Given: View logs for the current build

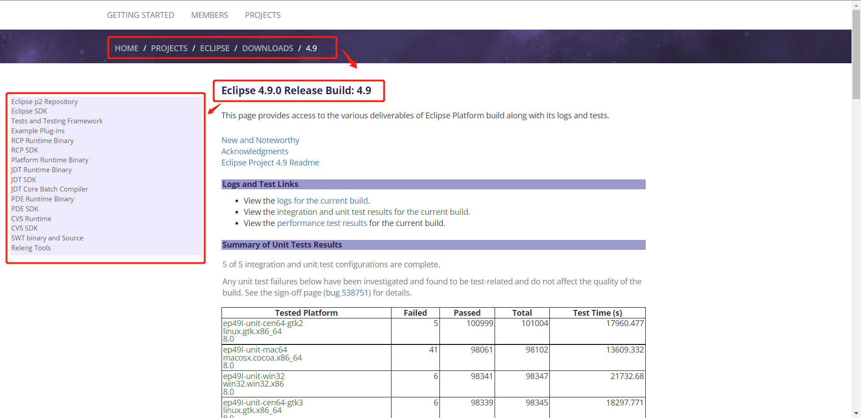Looking at the screenshot, I should (322, 201).
